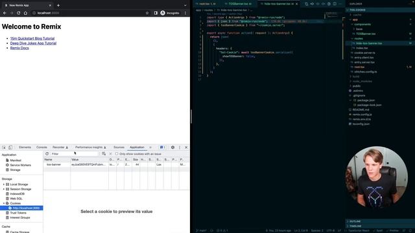
Task: Bookmark this page with the star icon
Action: (147, 13)
